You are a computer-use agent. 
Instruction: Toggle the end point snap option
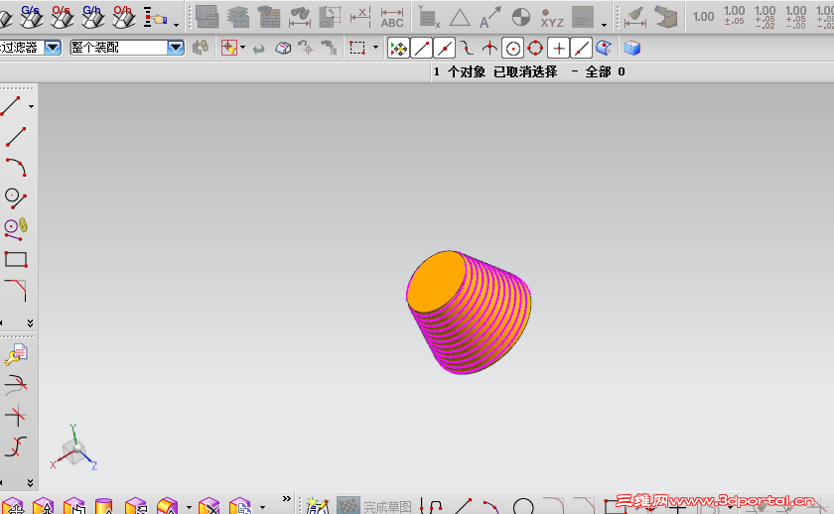(422, 49)
